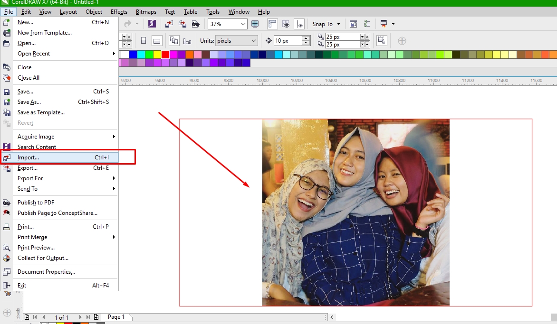Open the zoom level dropdown showing 37%
This screenshot has height=324, width=557.
click(x=227, y=24)
